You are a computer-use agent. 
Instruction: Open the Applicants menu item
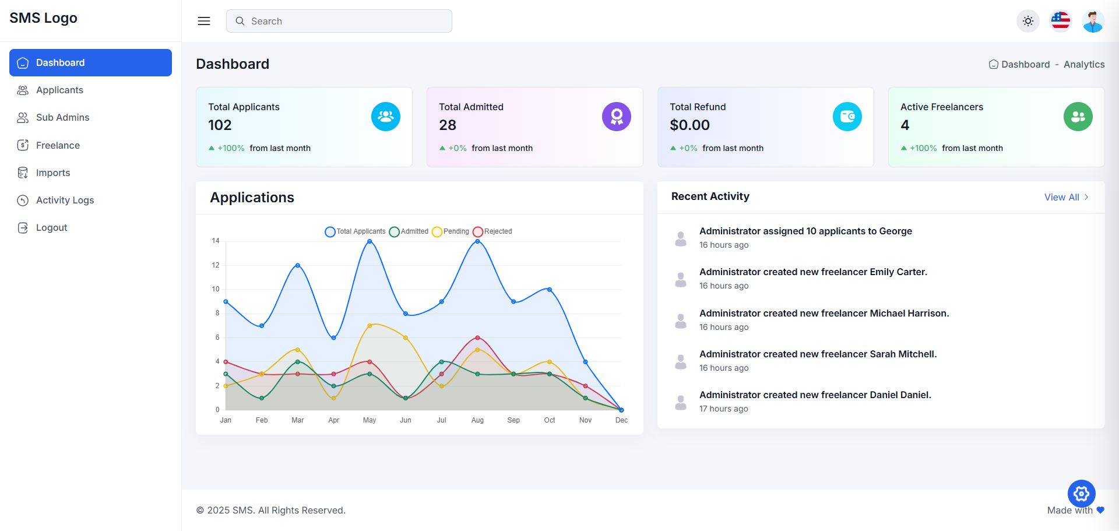[59, 90]
